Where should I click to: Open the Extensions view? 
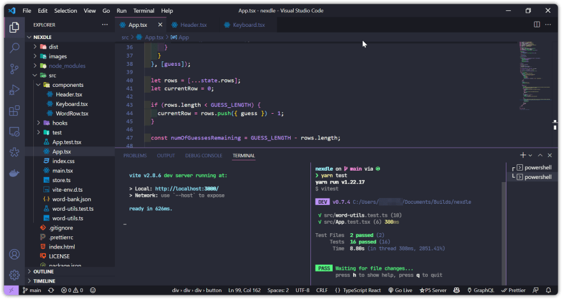tap(14, 111)
